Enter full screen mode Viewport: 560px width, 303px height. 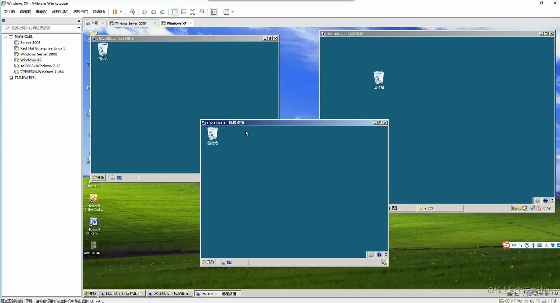pos(192,12)
